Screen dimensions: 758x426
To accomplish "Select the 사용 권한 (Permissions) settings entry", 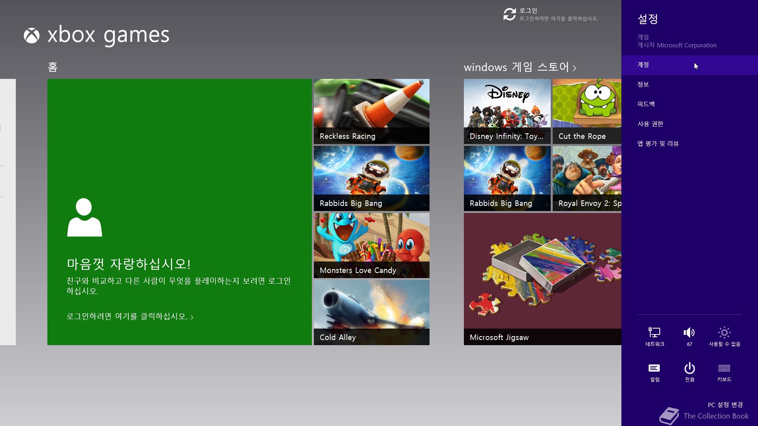I will click(690, 124).
